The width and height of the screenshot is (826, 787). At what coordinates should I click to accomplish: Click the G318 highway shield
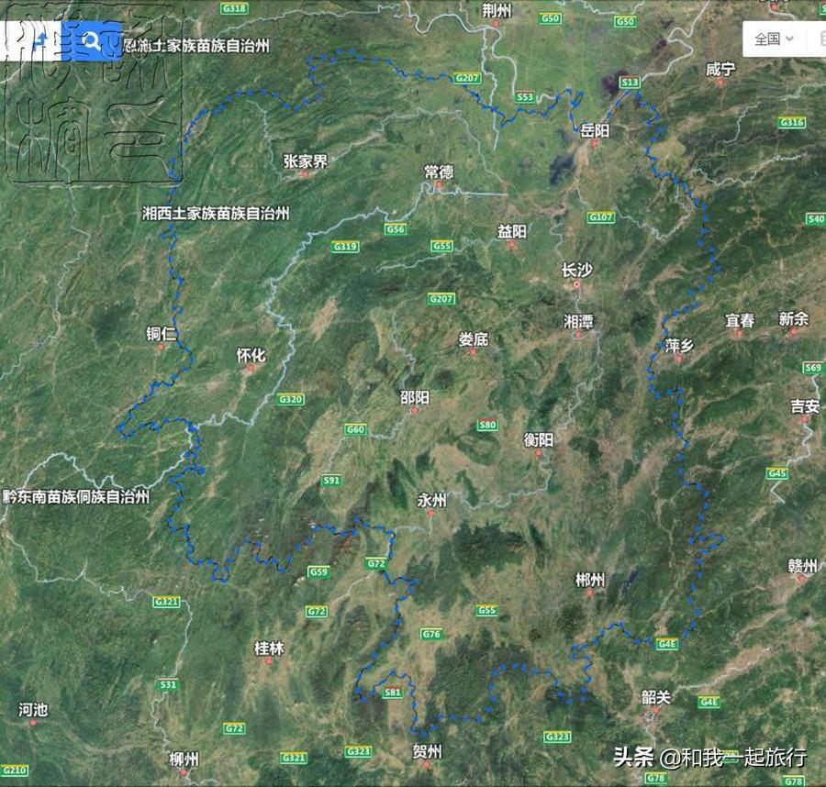[234, 8]
